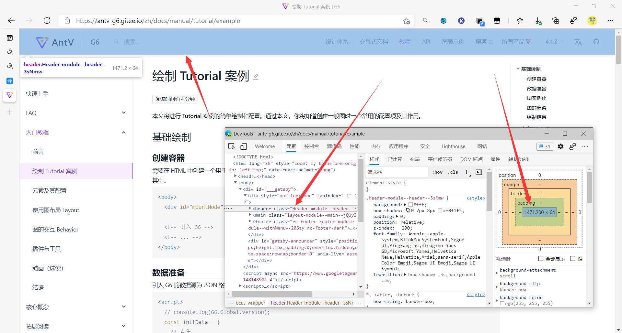Open the browser zoom magnifier icon

pos(426,21)
